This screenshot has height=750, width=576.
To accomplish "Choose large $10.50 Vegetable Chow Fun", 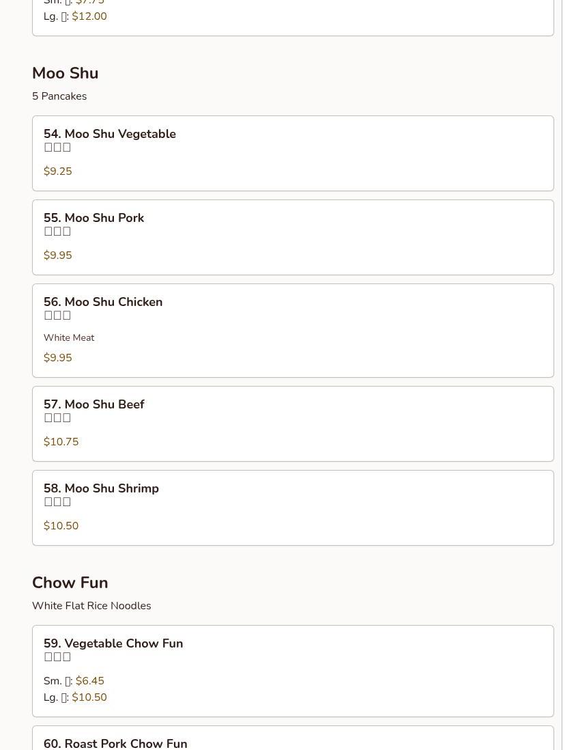I will [x=89, y=697].
